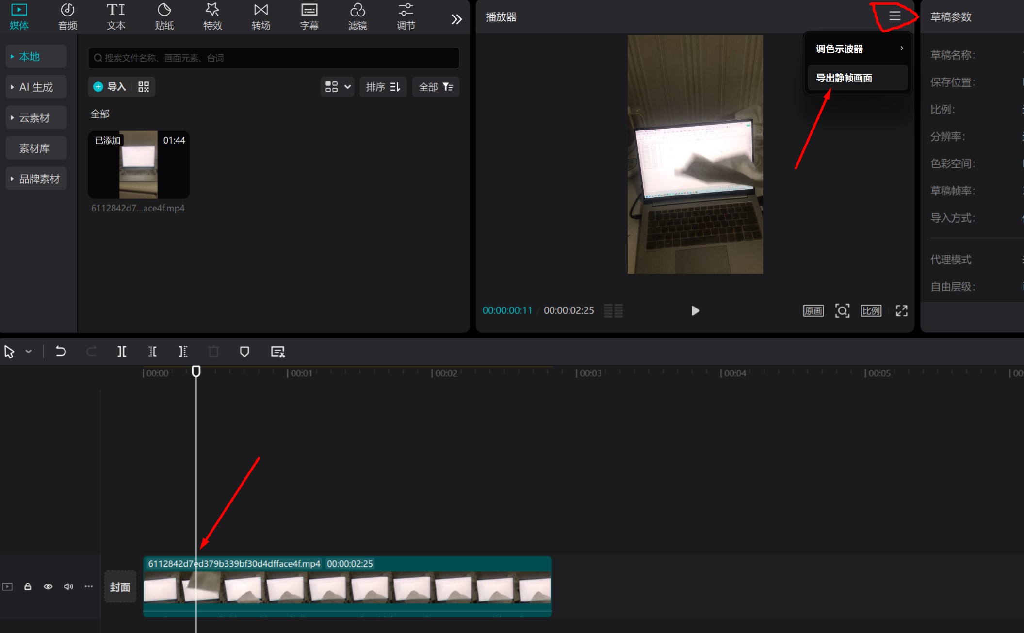Click the preview zoom focus icon
The width and height of the screenshot is (1024, 633).
coord(842,311)
